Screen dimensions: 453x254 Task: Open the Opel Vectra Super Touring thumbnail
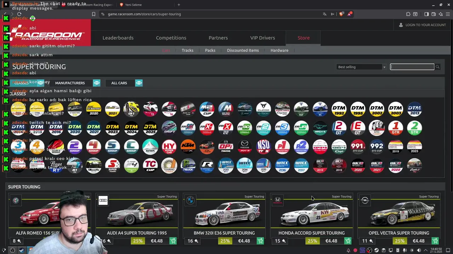(x=399, y=213)
